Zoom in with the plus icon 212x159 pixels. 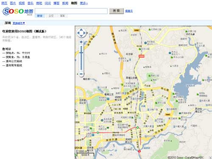[x=81, y=42]
